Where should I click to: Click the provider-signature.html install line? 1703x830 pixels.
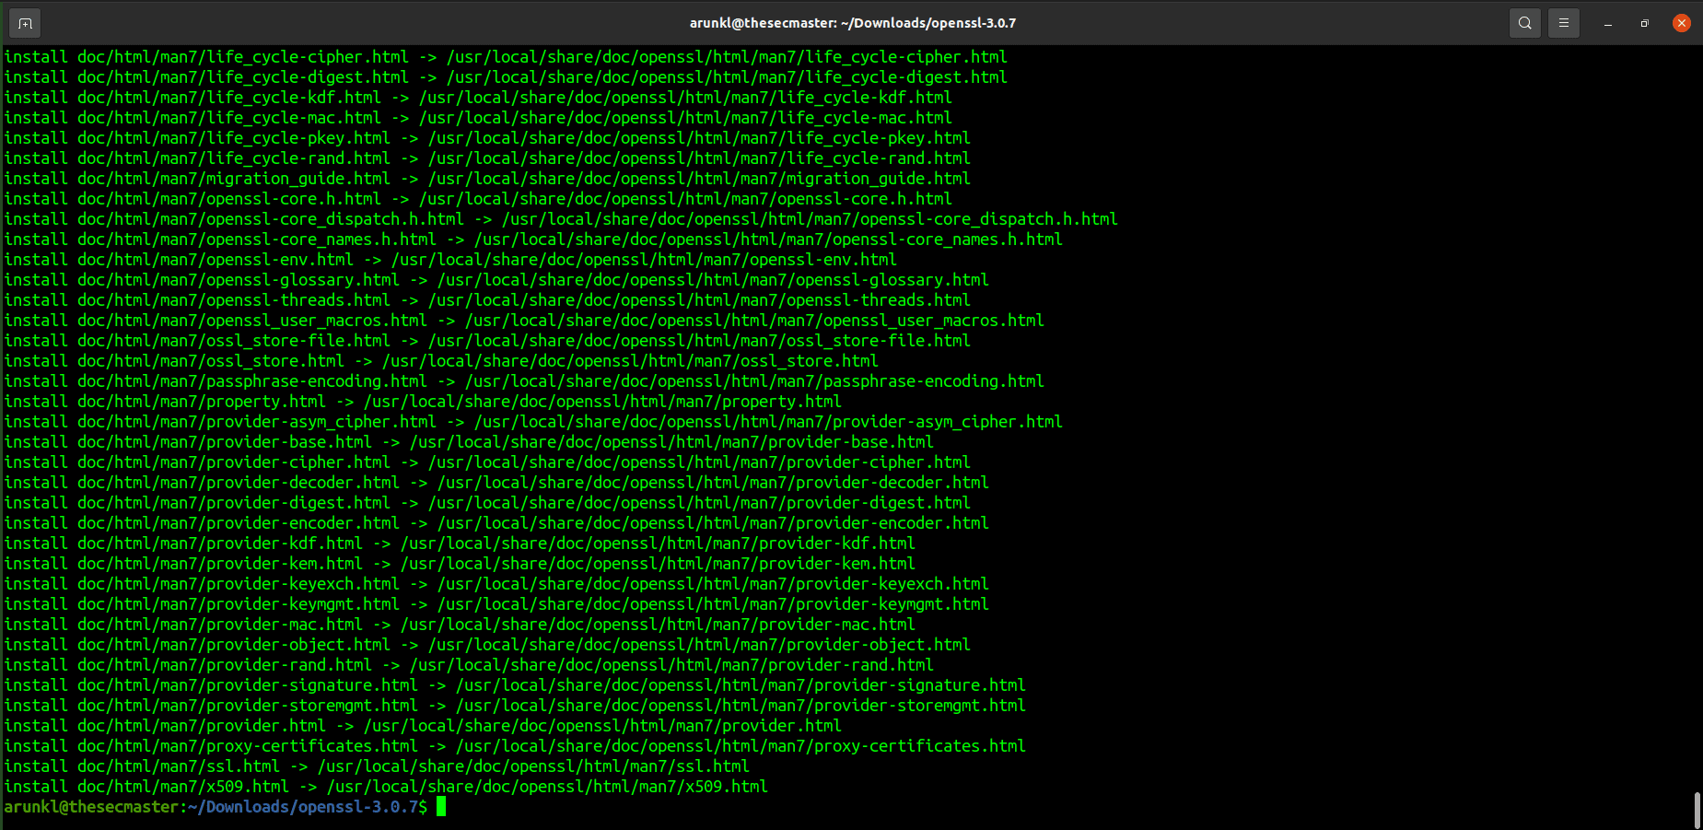coord(515,685)
